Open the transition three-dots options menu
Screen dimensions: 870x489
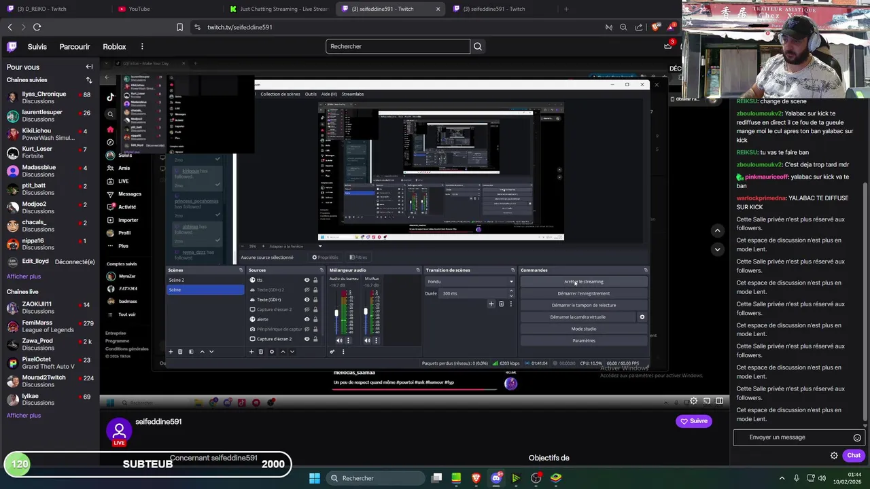pos(510,304)
